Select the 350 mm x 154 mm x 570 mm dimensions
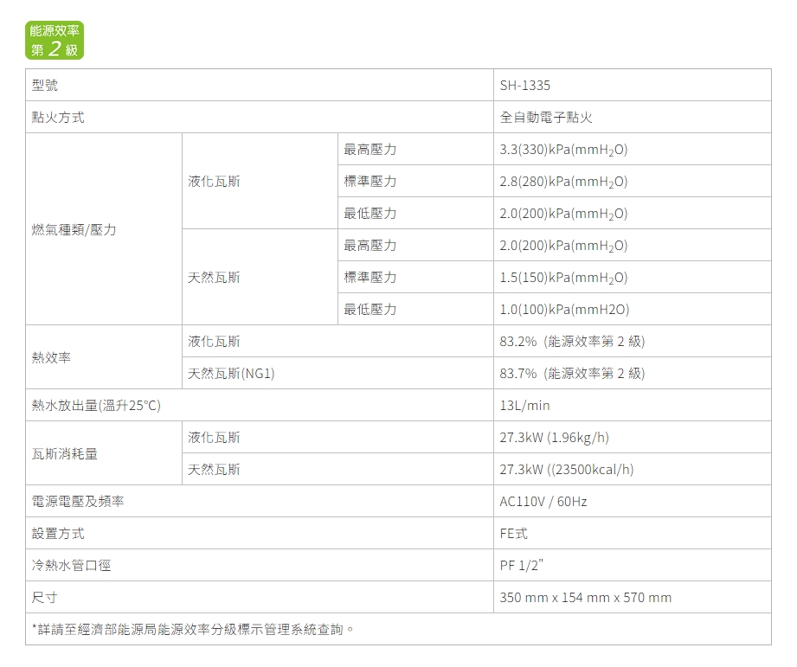The height and width of the screenshot is (667, 797). [585, 598]
